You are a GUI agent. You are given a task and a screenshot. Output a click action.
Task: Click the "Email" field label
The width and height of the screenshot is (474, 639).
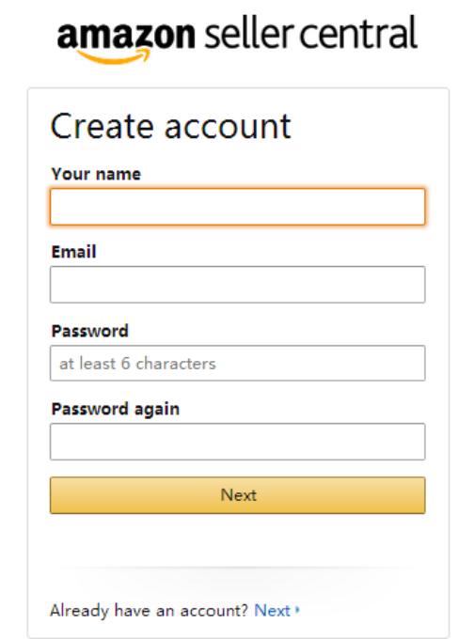74,252
